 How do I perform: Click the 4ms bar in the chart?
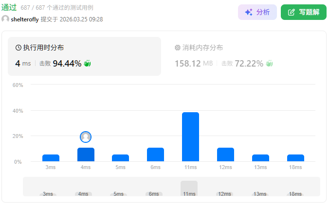click(86, 154)
